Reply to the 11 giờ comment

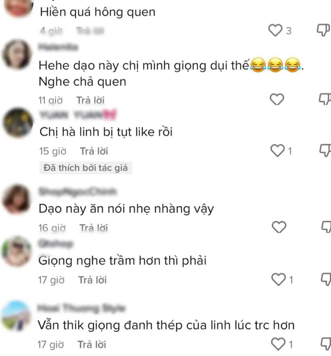pyautogui.click(x=90, y=100)
